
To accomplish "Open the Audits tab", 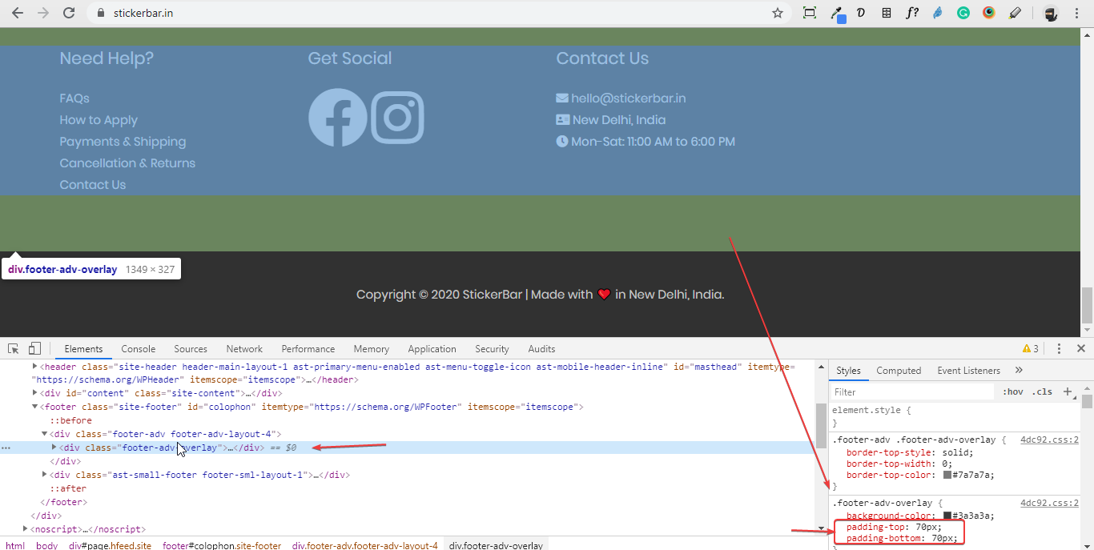I will pyautogui.click(x=541, y=348).
